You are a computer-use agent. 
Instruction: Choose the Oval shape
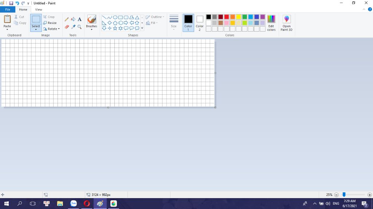click(115, 17)
